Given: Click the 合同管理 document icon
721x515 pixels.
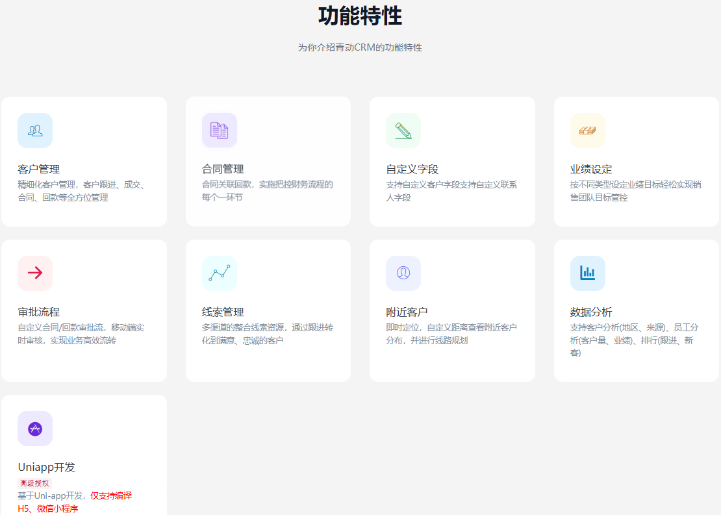Looking at the screenshot, I should 220,131.
